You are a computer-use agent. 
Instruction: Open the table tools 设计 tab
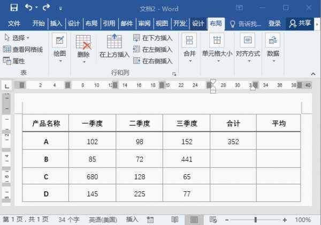click(x=198, y=24)
